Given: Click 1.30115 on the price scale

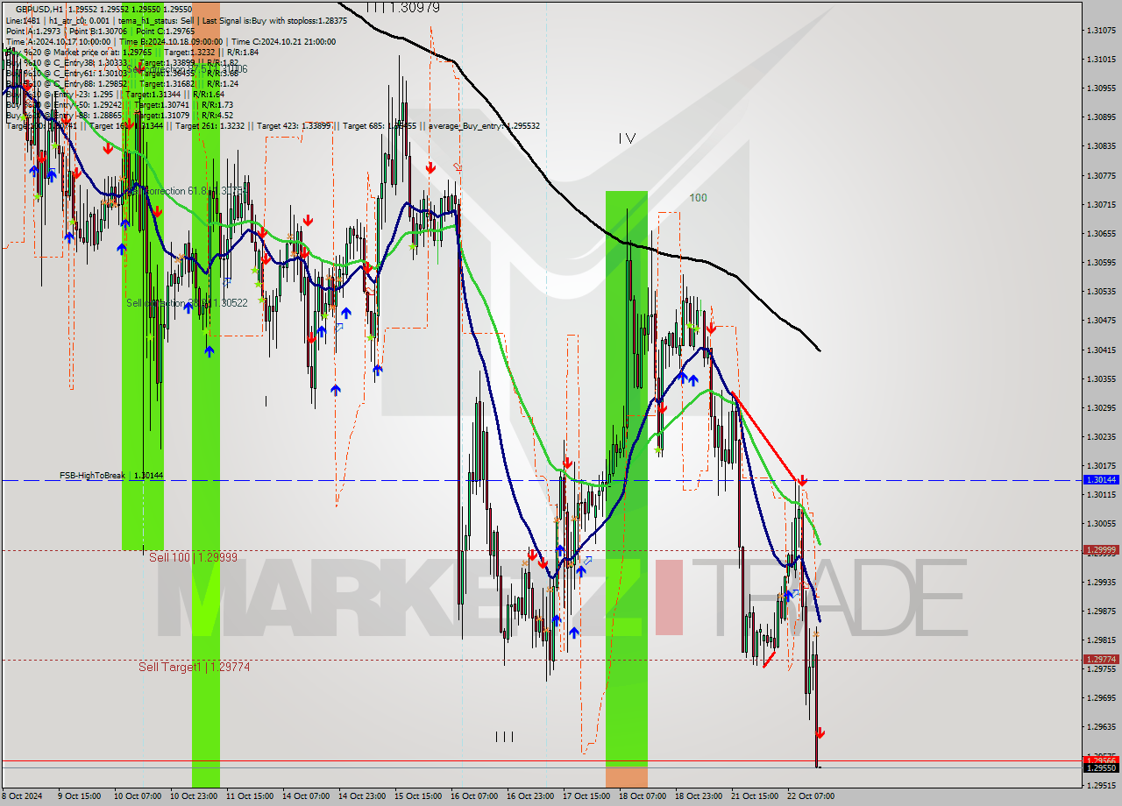Looking at the screenshot, I should [1101, 494].
